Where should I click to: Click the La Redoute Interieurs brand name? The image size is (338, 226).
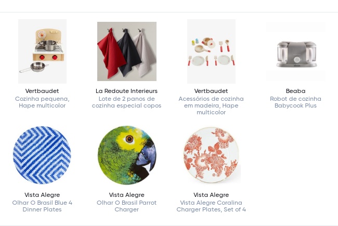point(127,91)
